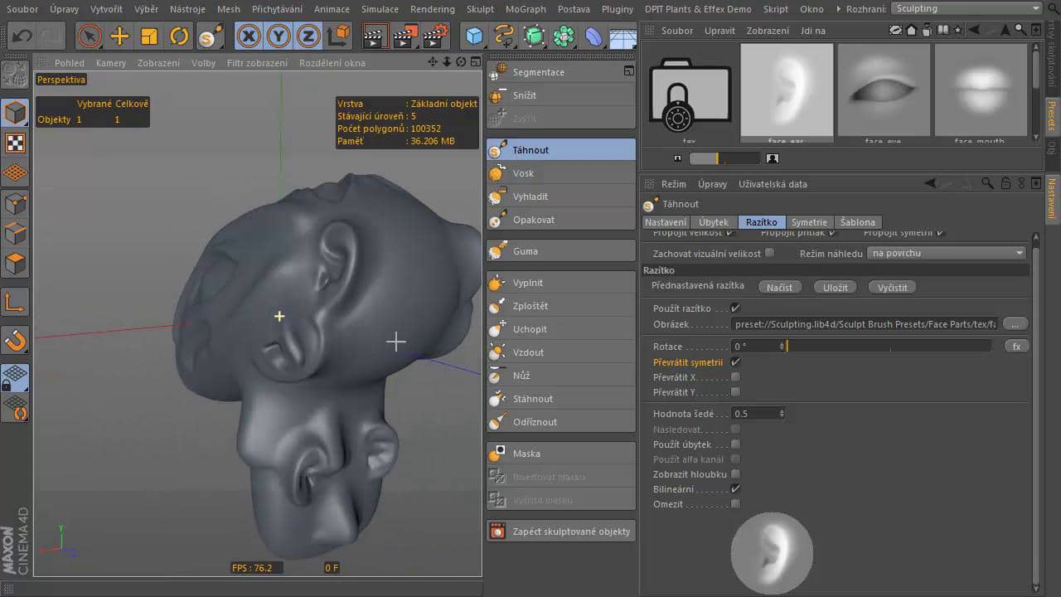Click the Obrázek browse ellipsis button
The width and height of the screenshot is (1061, 597).
[1015, 324]
